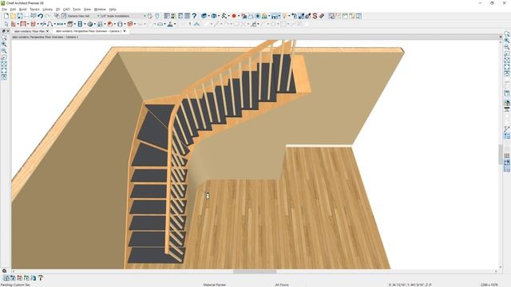Screen dimensions: 511x287
Task: Activate the Select Objects arrow tool
Action: tap(6, 24)
